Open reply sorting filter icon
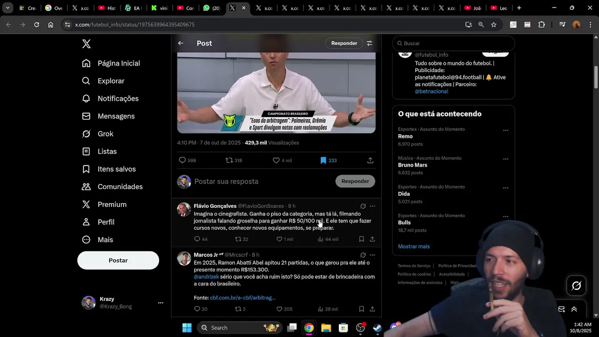Screen dimensions: 599x337 (x=370, y=43)
